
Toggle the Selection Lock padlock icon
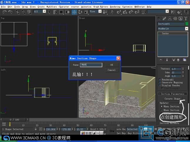click(36, 129)
